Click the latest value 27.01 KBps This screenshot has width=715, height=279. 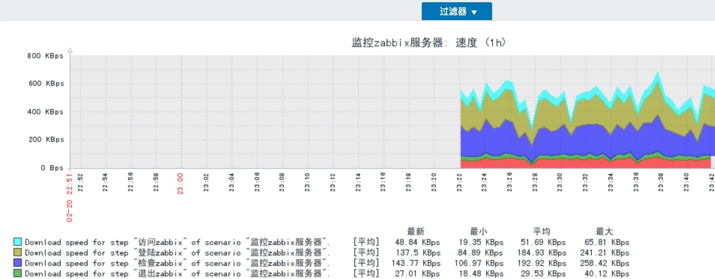[417, 274]
